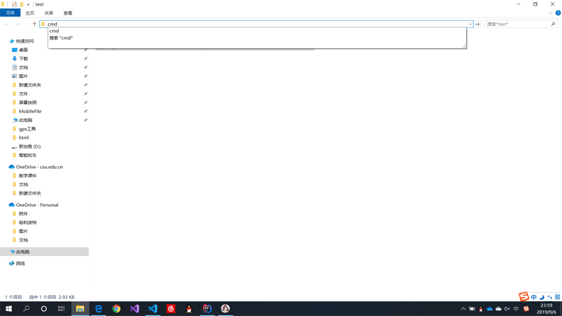The width and height of the screenshot is (562, 316).
Task: Choose the "cmd" autocomplete suggestion
Action: [54, 31]
